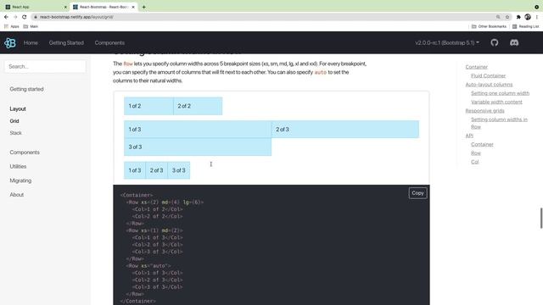
Task: Open the Apps bookmarks shortcut
Action: (11, 26)
